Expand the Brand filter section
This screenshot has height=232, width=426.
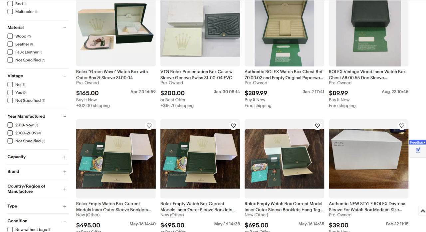coord(65,172)
